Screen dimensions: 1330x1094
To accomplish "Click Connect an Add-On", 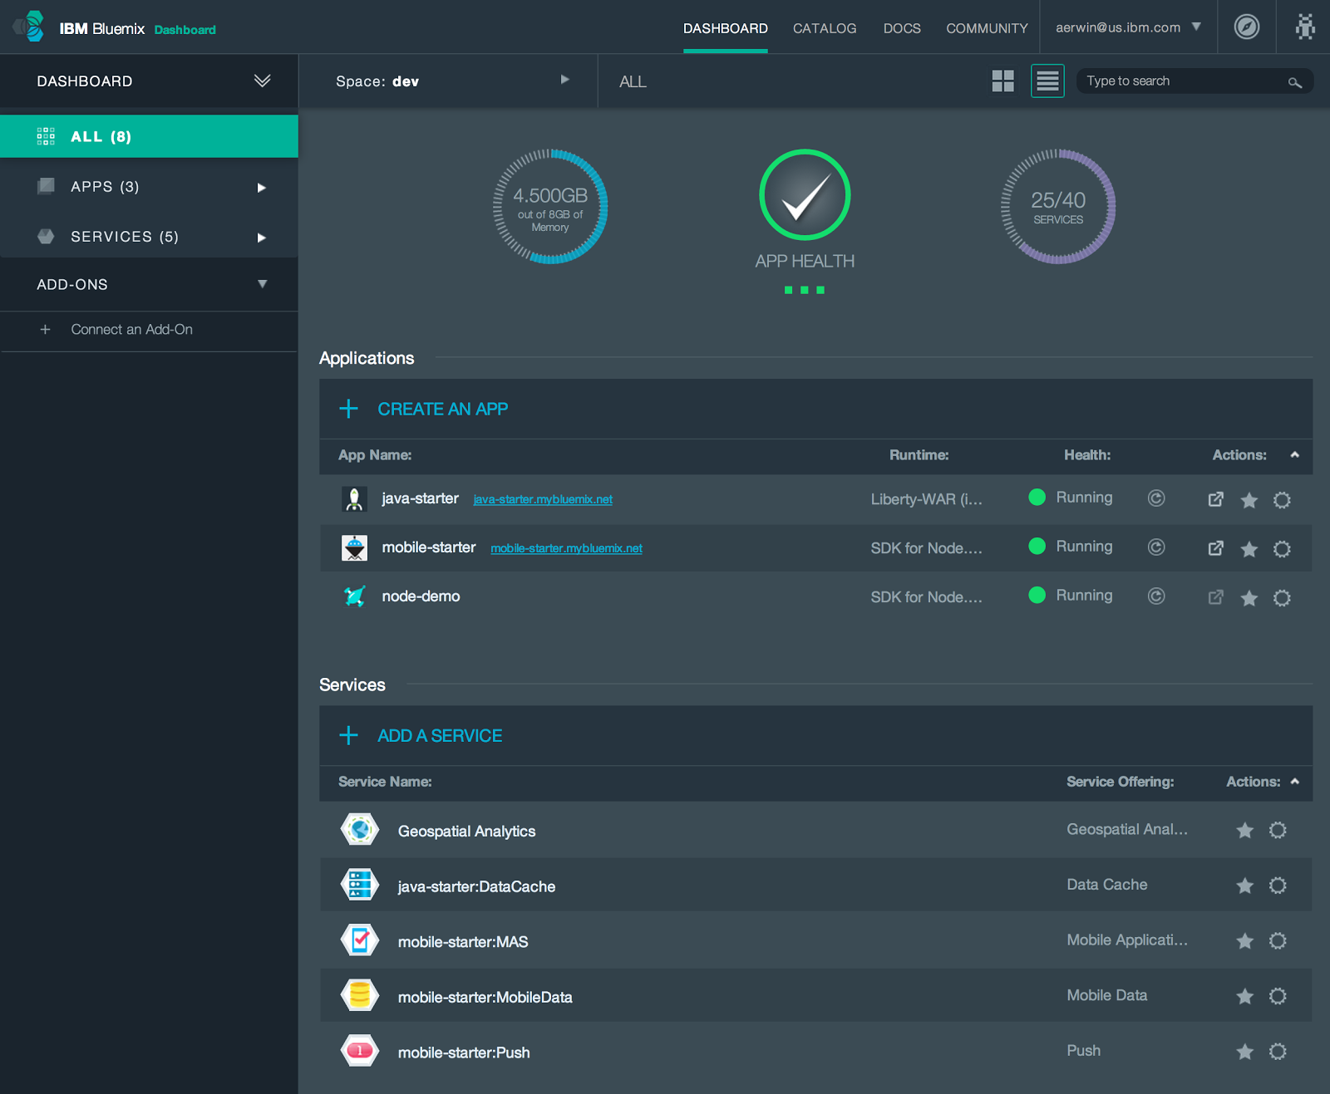I will (131, 330).
